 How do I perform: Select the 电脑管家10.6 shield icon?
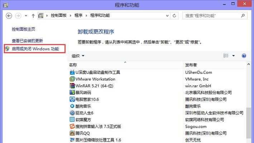(72, 99)
